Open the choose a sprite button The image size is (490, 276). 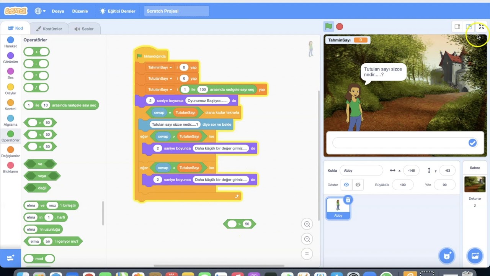(446, 256)
